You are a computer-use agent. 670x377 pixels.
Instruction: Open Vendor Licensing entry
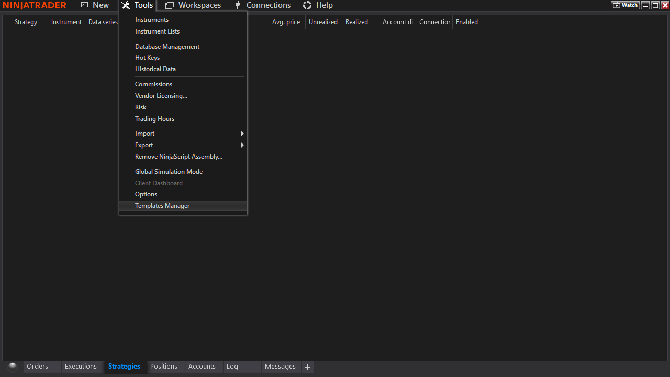coord(183,96)
